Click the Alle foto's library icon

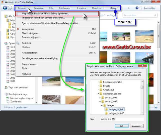click(6, 16)
